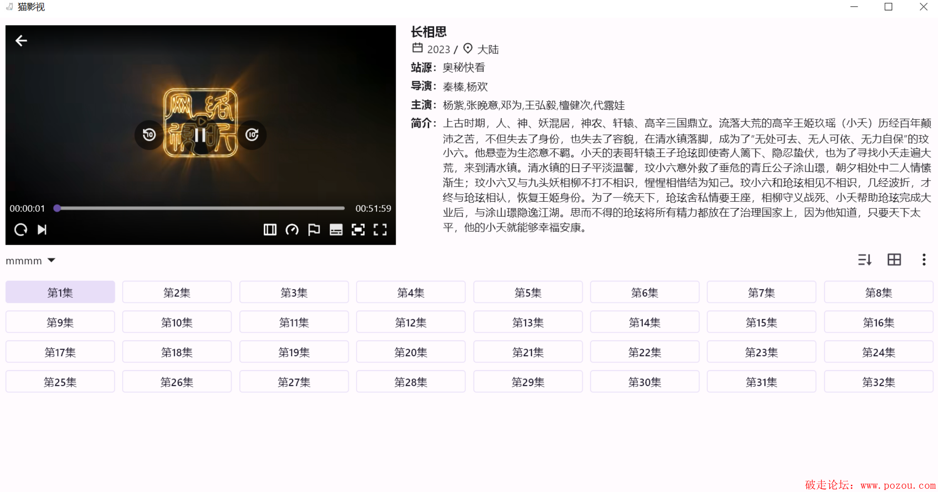Click the columns aspect ratio icon

click(x=270, y=229)
